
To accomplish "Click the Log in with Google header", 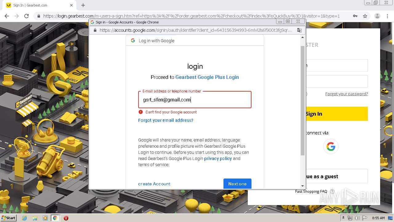I will coord(156,41).
